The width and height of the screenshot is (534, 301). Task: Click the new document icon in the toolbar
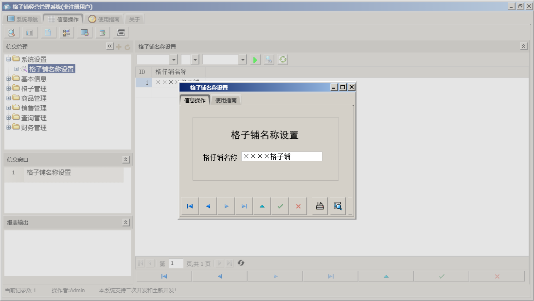pos(47,32)
